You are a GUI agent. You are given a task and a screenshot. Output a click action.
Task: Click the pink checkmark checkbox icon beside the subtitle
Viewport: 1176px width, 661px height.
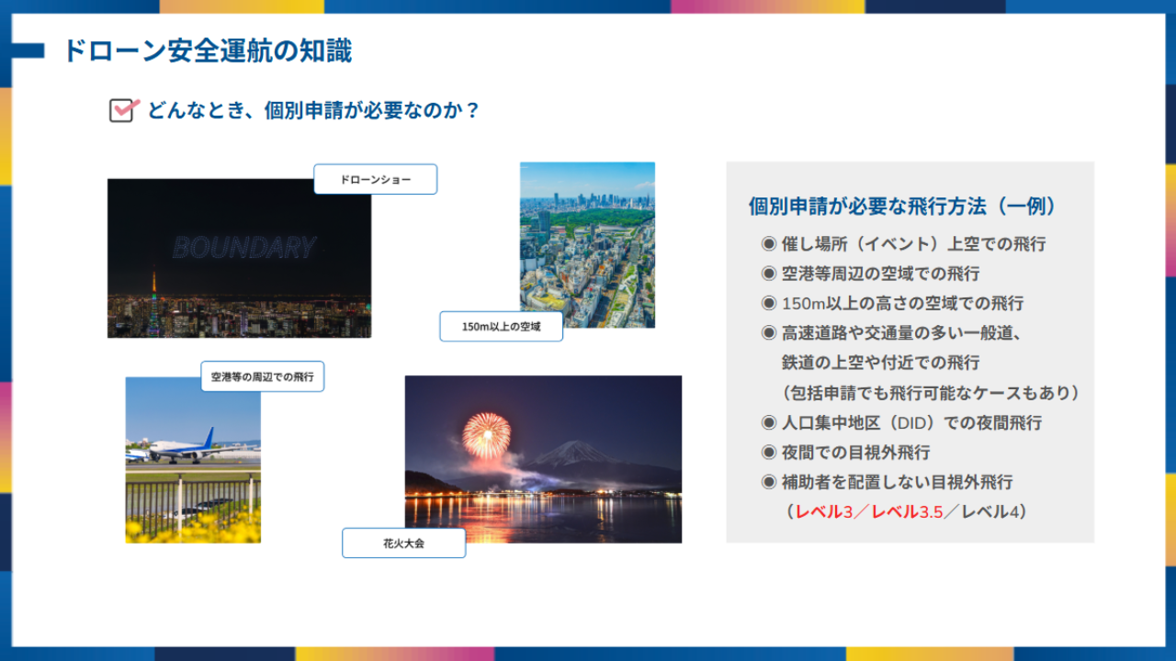click(x=123, y=110)
